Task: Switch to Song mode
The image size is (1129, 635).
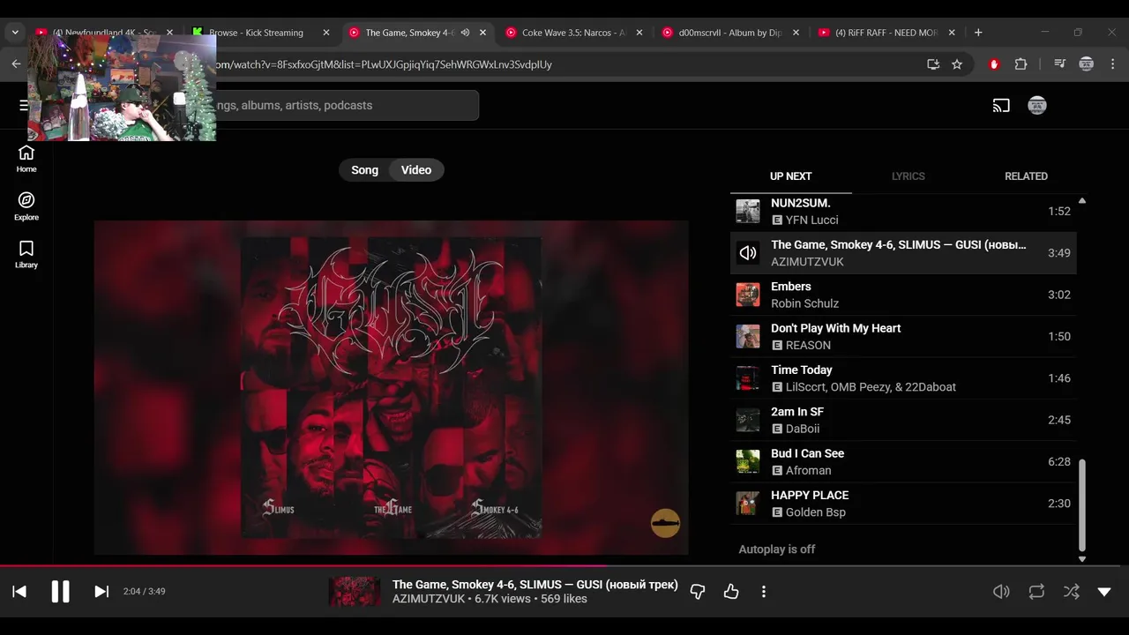Action: pyautogui.click(x=364, y=170)
